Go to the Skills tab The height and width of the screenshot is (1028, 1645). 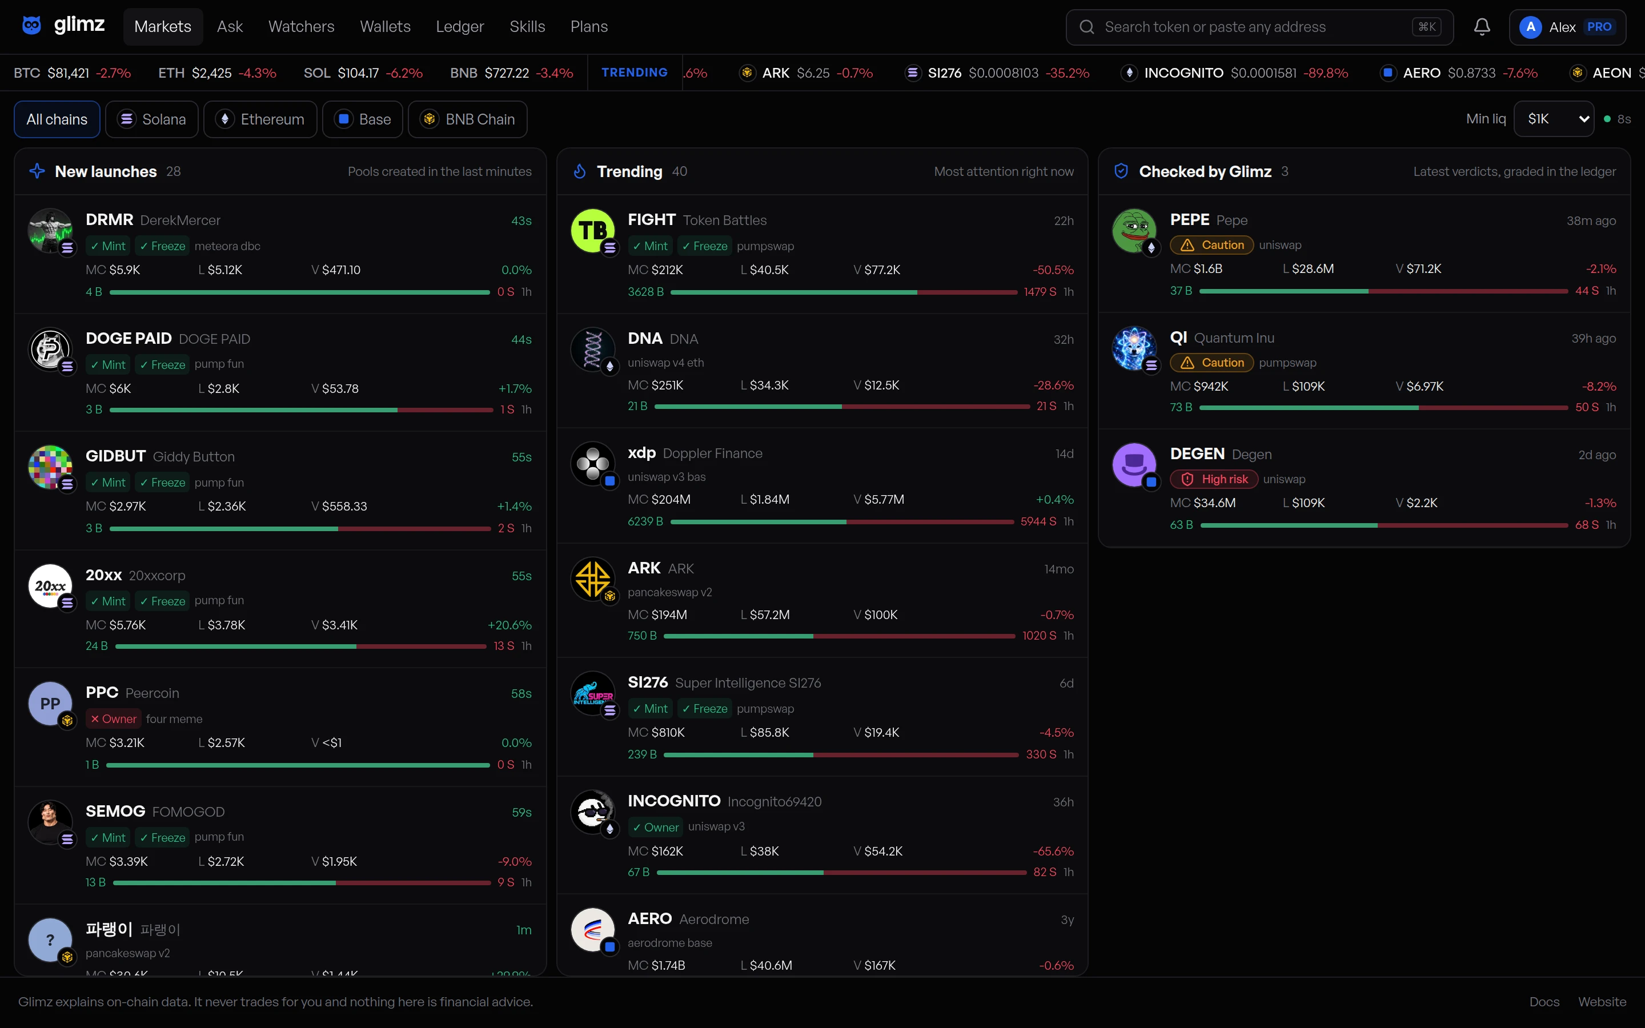(x=528, y=26)
